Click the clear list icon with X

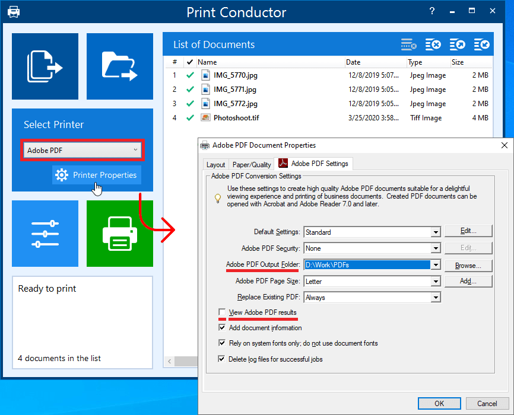coord(433,44)
